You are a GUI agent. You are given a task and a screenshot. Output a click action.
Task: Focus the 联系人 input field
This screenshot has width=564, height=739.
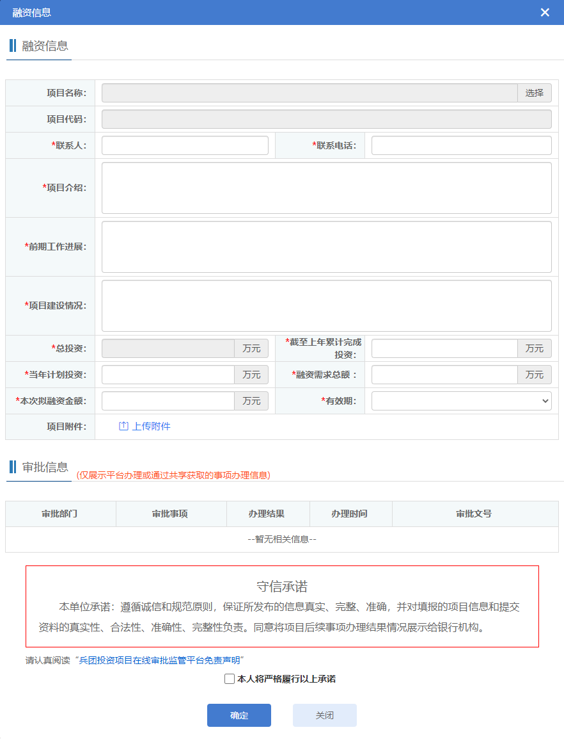[185, 145]
